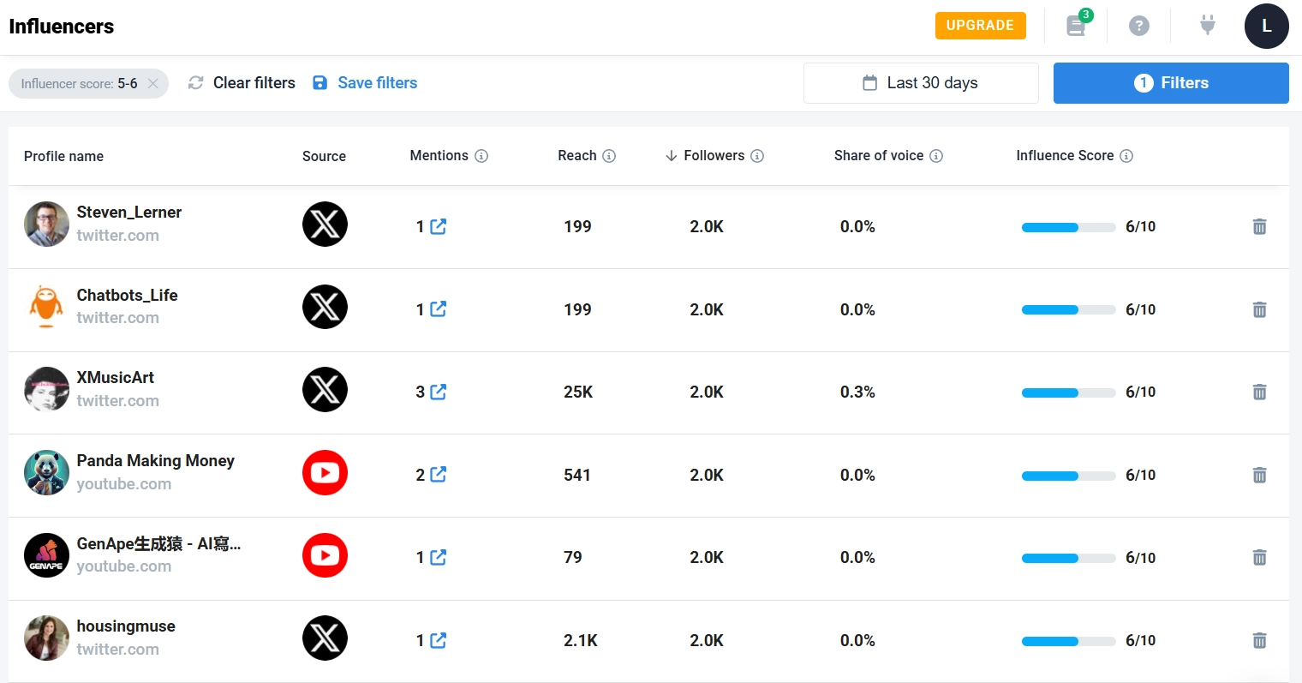The height and width of the screenshot is (683, 1302).
Task: Click the Mentions column info icon
Action: (481, 156)
